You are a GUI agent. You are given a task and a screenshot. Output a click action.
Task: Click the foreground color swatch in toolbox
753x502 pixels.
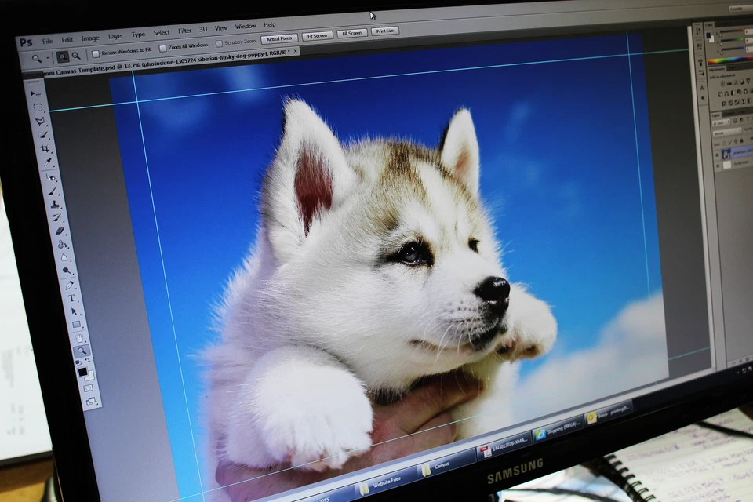tap(82, 372)
